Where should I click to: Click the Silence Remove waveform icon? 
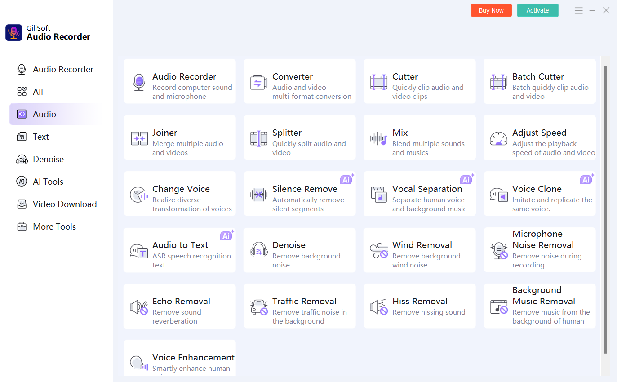[259, 195]
